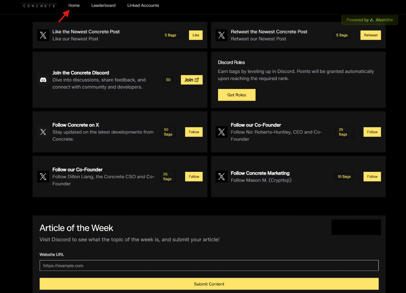Submit the article with Submit Content
This screenshot has width=406, height=293.
[x=209, y=284]
